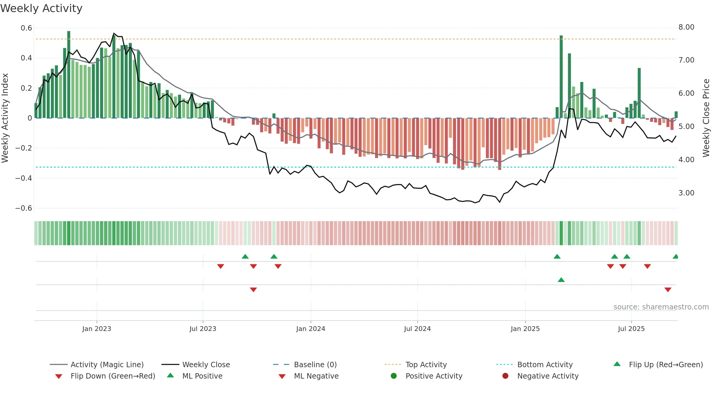Click the flip-down marker just after Jul 2025
This screenshot has height=404, width=719.
(647, 266)
